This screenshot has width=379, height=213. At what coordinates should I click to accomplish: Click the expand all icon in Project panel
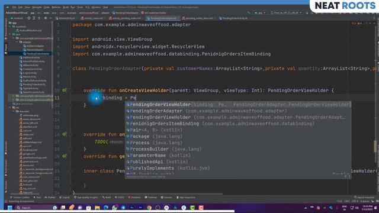(x=34, y=18)
